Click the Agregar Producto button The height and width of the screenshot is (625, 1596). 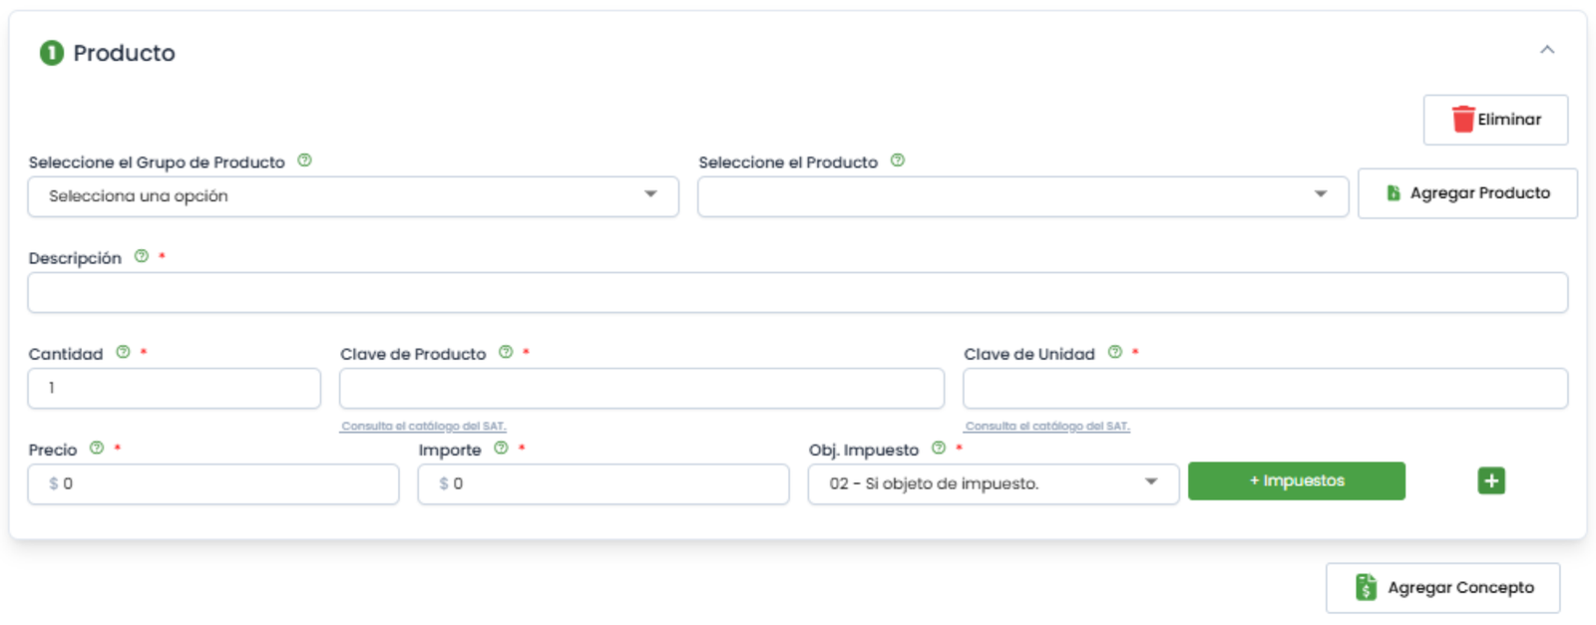[x=1467, y=193]
